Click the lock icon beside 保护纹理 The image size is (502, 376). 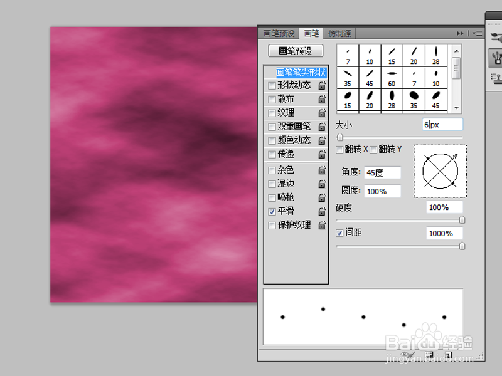tap(322, 225)
